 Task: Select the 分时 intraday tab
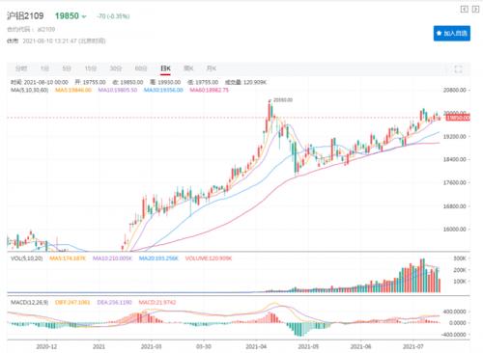click(x=21, y=68)
